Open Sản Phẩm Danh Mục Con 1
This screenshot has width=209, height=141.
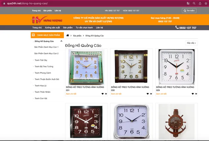point(46,47)
